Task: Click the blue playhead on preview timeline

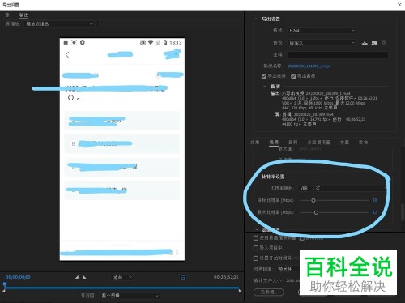Action: pyautogui.click(x=5, y=285)
